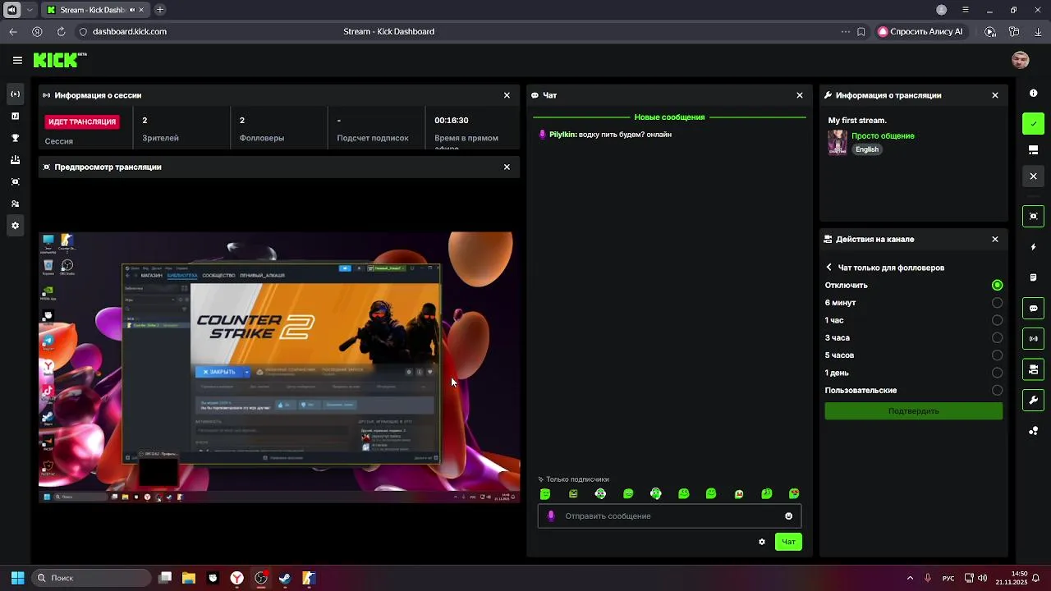The height and width of the screenshot is (591, 1051).
Task: Select the 6 минут radio option
Action: coord(997,303)
